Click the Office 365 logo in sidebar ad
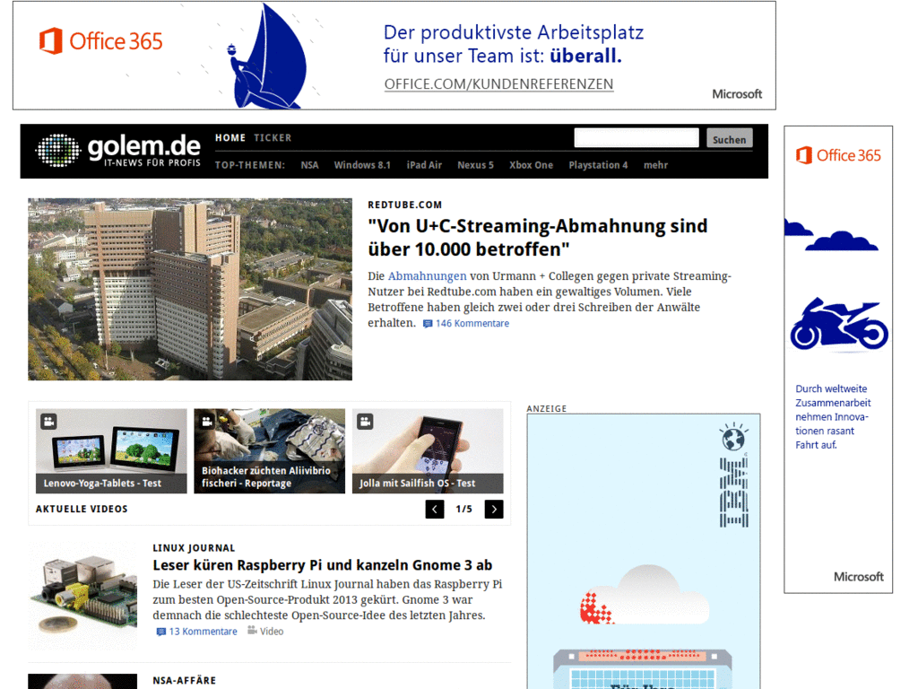Image resolution: width=918 pixels, height=689 pixels. 838,155
